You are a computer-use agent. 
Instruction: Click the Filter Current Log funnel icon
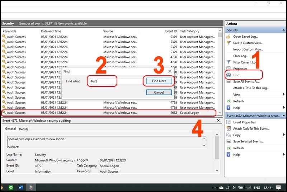coord(229,62)
